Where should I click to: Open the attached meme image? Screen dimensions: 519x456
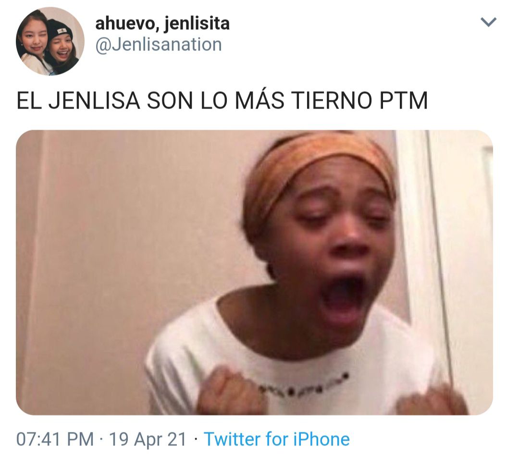pos(254,272)
